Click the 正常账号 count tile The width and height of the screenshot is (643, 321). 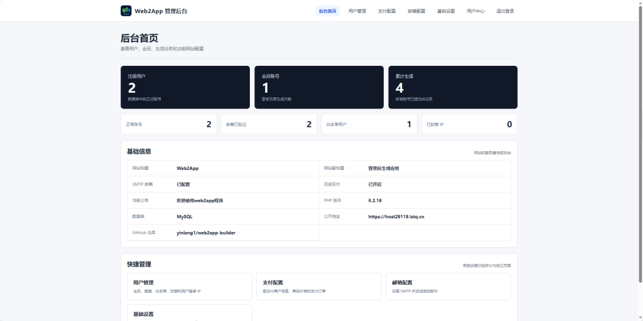168,124
